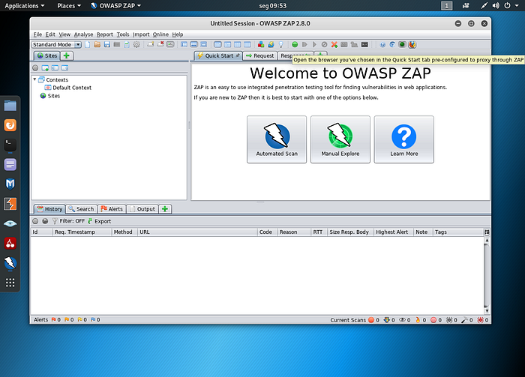Open the Options gear icon
The image size is (525, 377).
coord(136,44)
